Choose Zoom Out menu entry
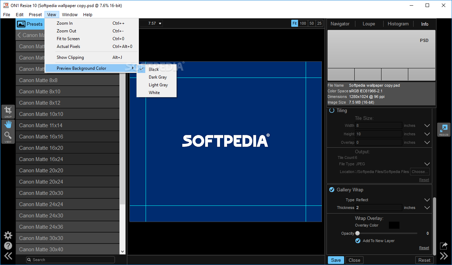The width and height of the screenshot is (452, 265). point(92,31)
